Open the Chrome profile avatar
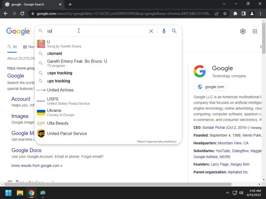Viewport: 266px width, 199px height. [x=252, y=13]
